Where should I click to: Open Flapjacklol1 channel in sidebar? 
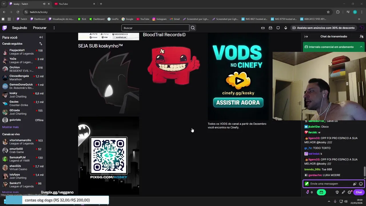[23, 52]
